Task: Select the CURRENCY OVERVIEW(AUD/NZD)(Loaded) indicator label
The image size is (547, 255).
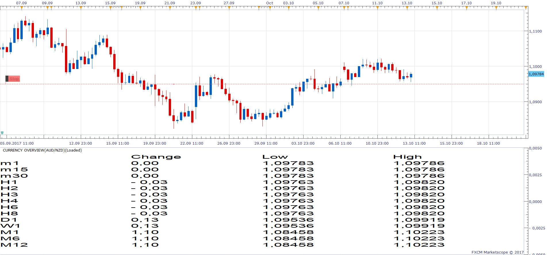Action: (x=42, y=150)
